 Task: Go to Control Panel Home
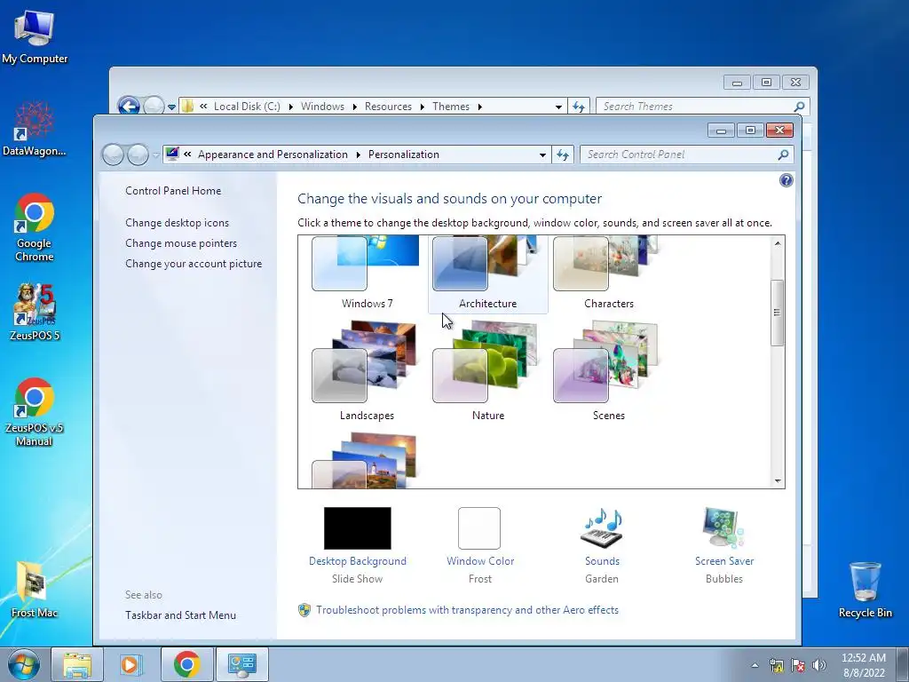(173, 191)
